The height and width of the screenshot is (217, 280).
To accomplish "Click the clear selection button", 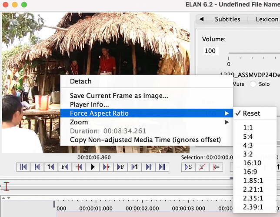I will (202, 167).
